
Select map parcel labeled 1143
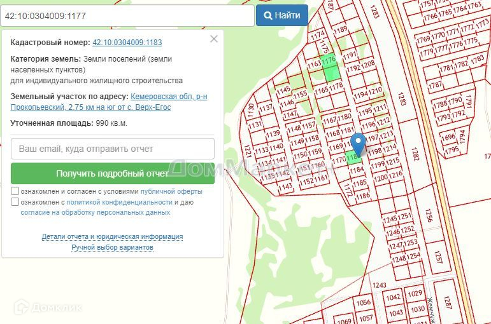[x=285, y=187]
